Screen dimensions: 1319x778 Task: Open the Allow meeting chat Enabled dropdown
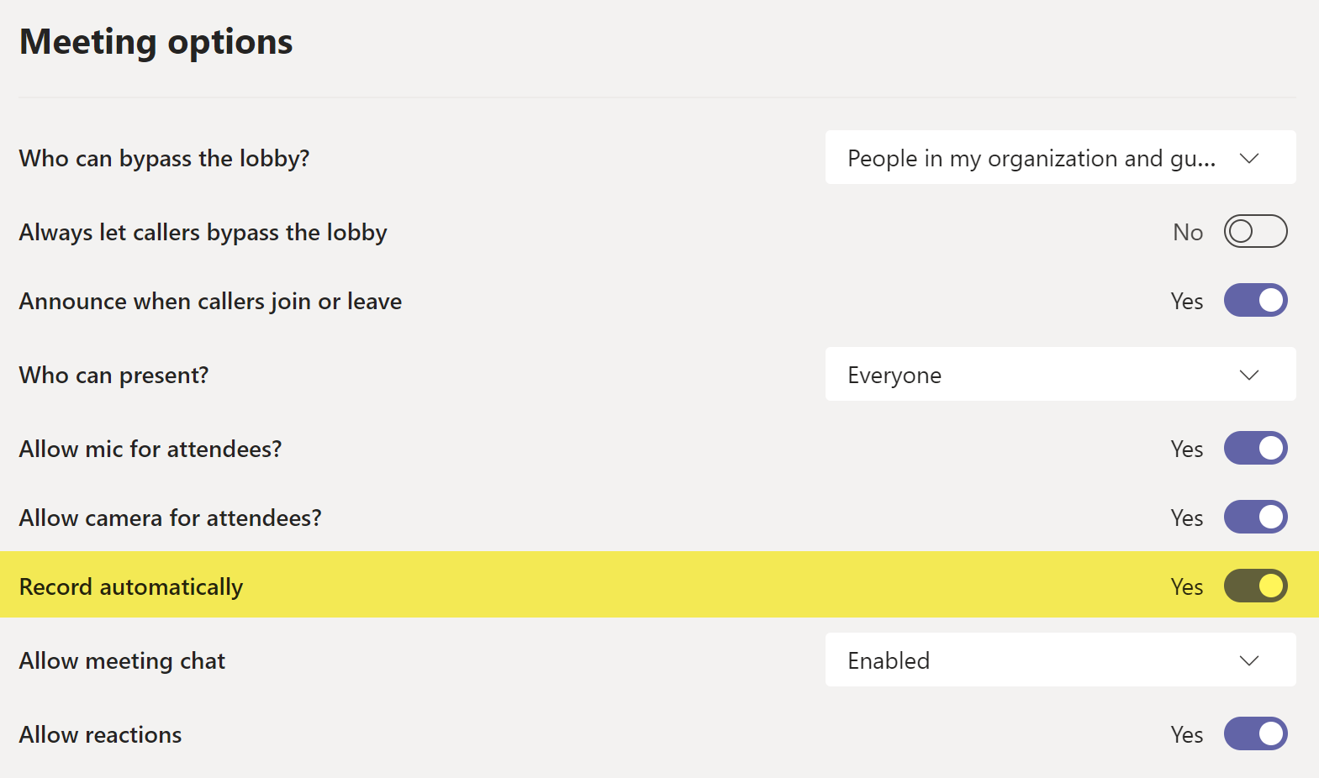click(x=1060, y=660)
